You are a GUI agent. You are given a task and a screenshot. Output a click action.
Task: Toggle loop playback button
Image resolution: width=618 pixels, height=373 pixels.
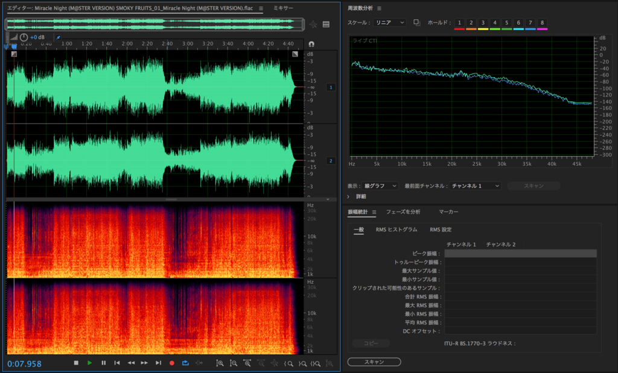coord(185,363)
